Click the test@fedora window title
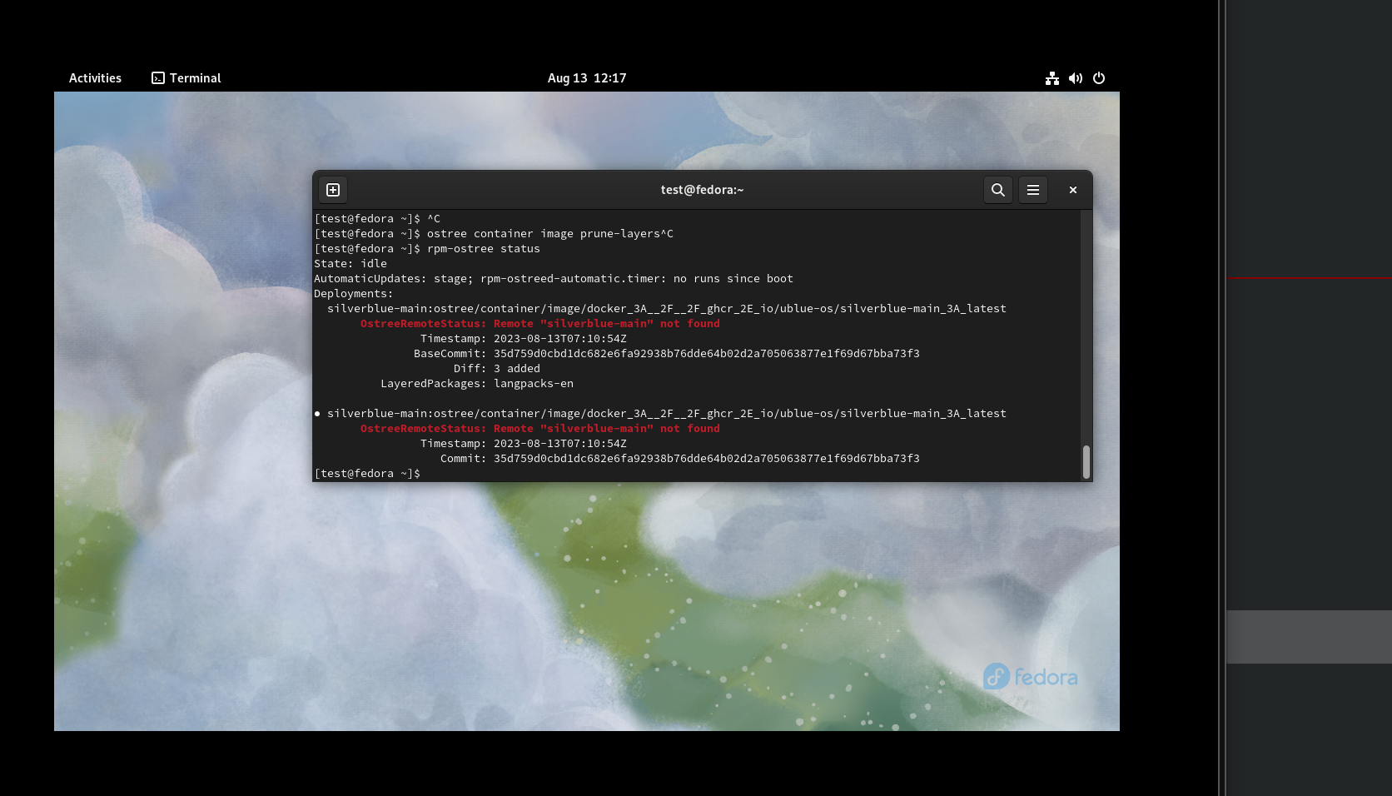 click(x=702, y=190)
